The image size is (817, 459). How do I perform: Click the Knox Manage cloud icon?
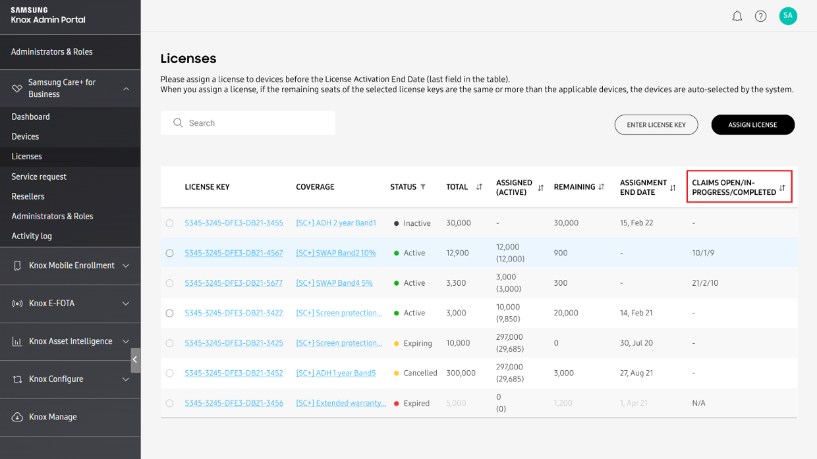tap(17, 417)
